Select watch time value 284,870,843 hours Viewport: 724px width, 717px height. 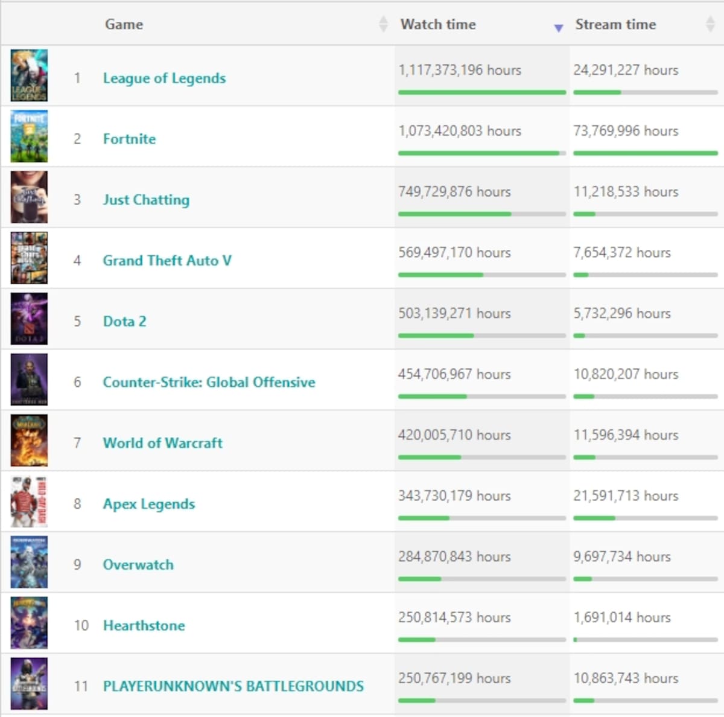454,556
